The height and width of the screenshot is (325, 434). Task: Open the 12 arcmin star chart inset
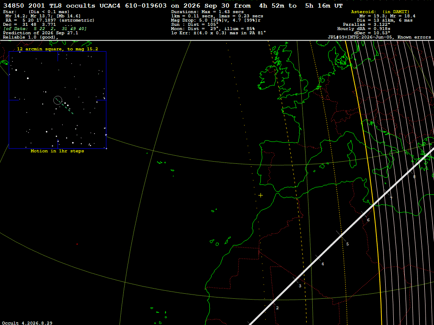(x=58, y=100)
